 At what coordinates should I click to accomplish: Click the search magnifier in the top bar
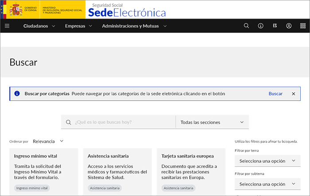247,26
